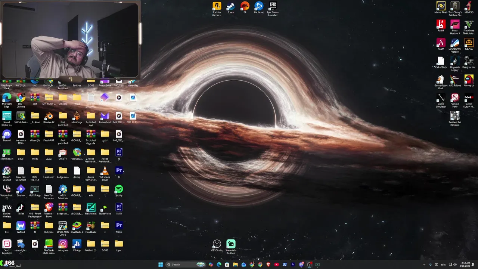Select the Kick_files folder

(49, 227)
